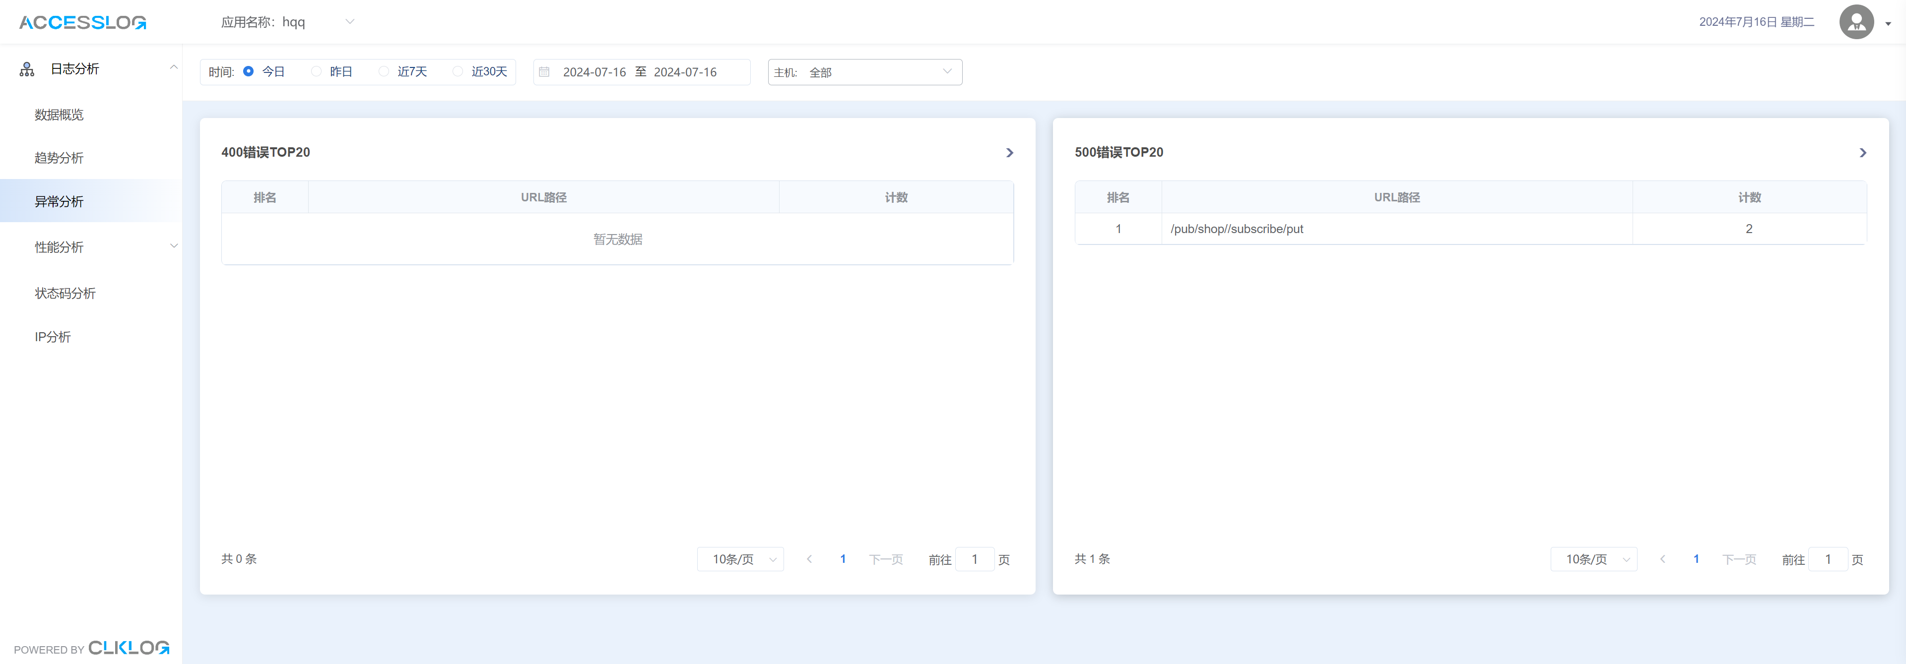The width and height of the screenshot is (1906, 664).
Task: Click the log analysis sitemap icon
Action: 27,69
